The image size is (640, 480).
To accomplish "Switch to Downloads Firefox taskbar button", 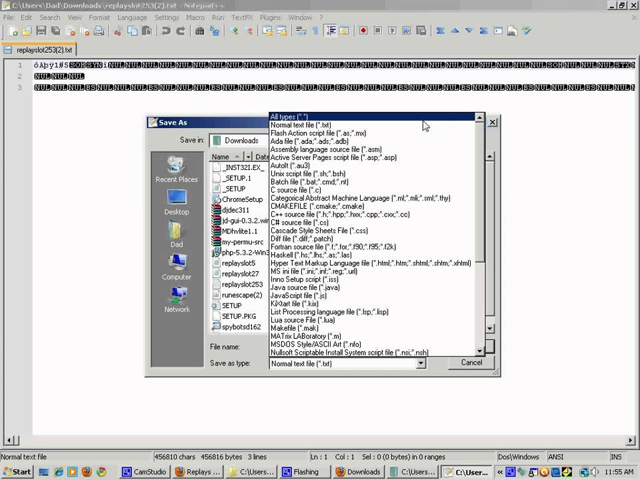I will click(x=359, y=472).
